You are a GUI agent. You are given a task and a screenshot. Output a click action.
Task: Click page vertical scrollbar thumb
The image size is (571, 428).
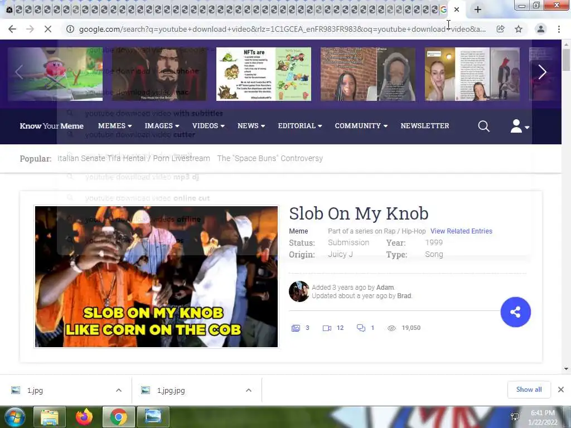coord(566,60)
